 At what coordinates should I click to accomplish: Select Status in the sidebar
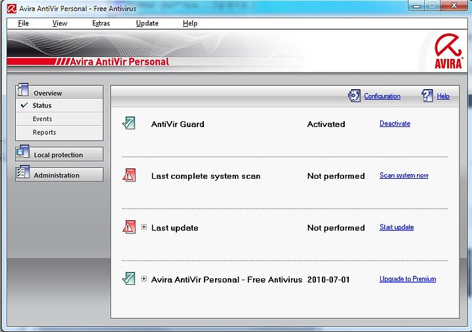point(59,105)
